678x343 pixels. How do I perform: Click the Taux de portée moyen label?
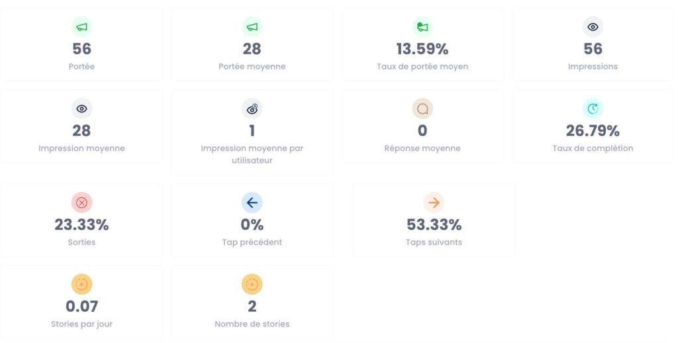pos(422,67)
